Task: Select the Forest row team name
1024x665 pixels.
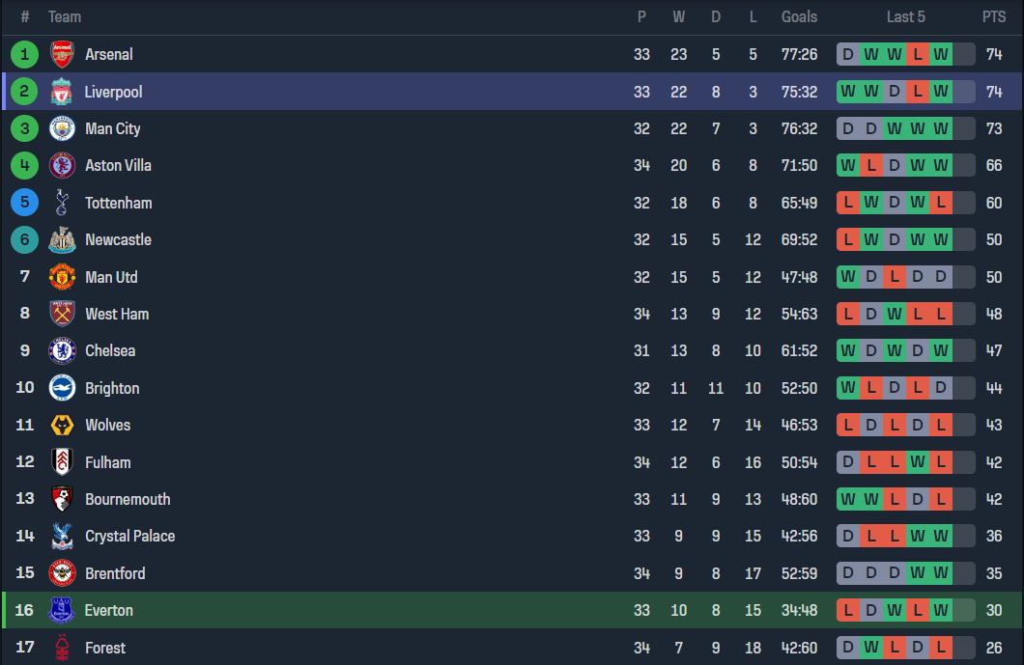Action: 105,648
